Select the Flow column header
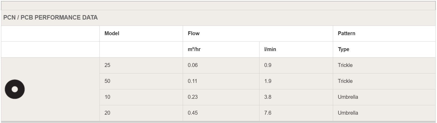Image resolution: width=437 pixels, height=123 pixels. (193, 33)
